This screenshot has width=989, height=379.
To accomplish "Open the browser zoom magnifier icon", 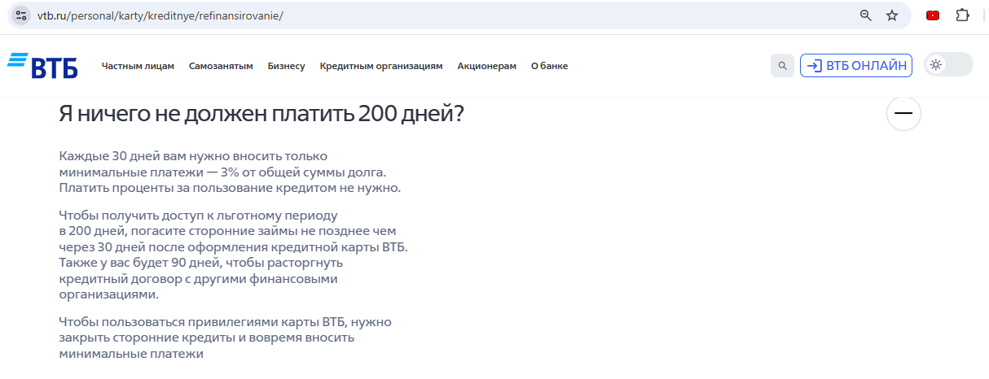I will tap(866, 15).
